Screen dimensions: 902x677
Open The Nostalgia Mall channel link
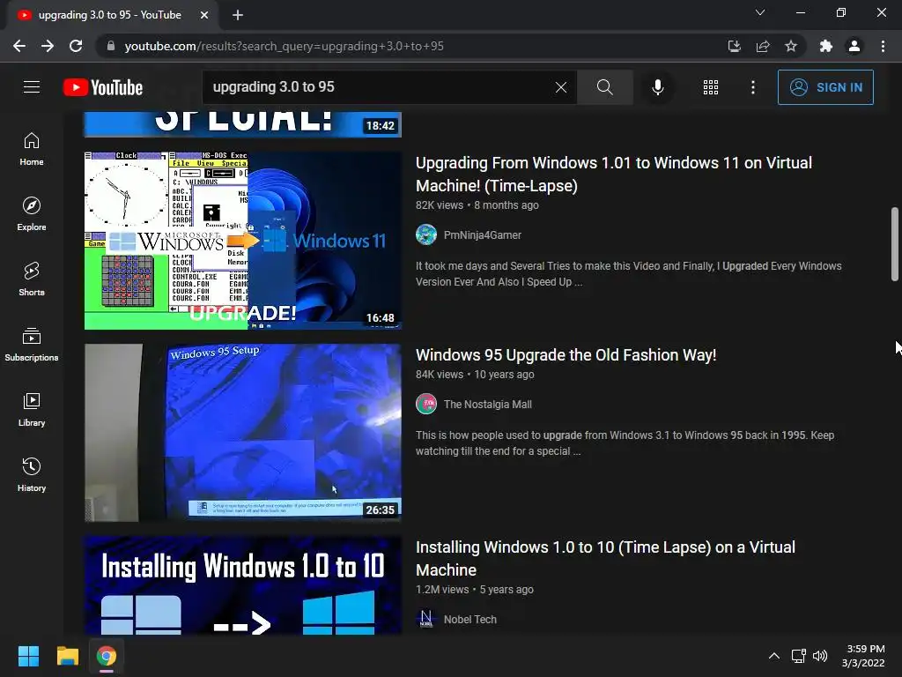click(487, 404)
